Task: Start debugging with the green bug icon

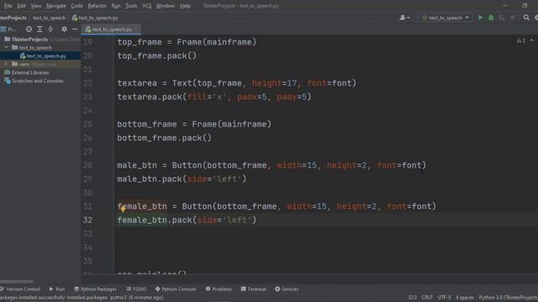Action: [x=491, y=18]
